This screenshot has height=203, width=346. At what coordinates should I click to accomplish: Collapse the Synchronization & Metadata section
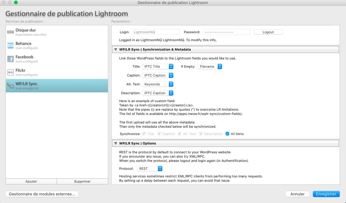(116, 49)
